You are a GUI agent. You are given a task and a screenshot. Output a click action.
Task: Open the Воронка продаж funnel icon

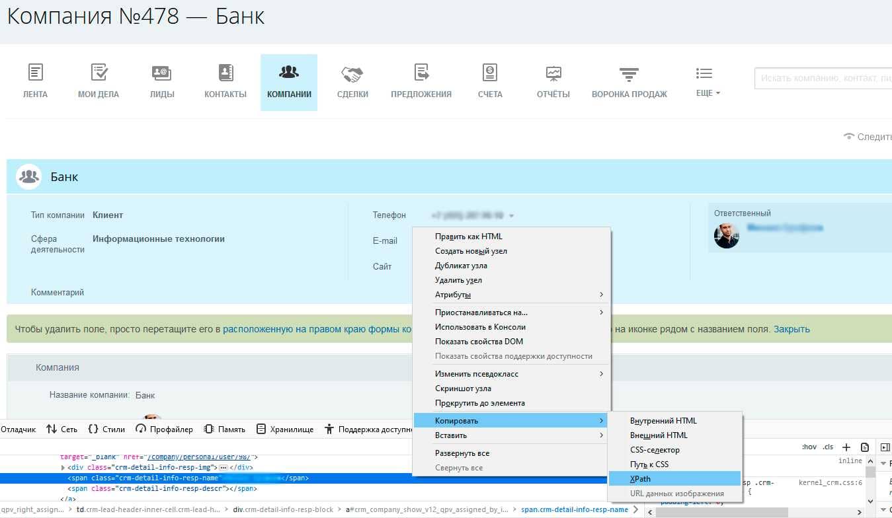629,73
